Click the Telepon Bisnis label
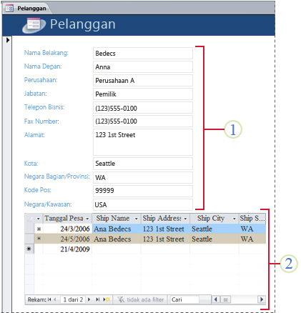This screenshot has height=313, width=301. [44, 107]
